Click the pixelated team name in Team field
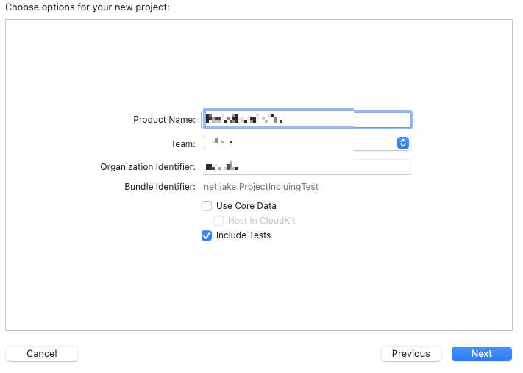This screenshot has height=373, width=523. [x=221, y=142]
